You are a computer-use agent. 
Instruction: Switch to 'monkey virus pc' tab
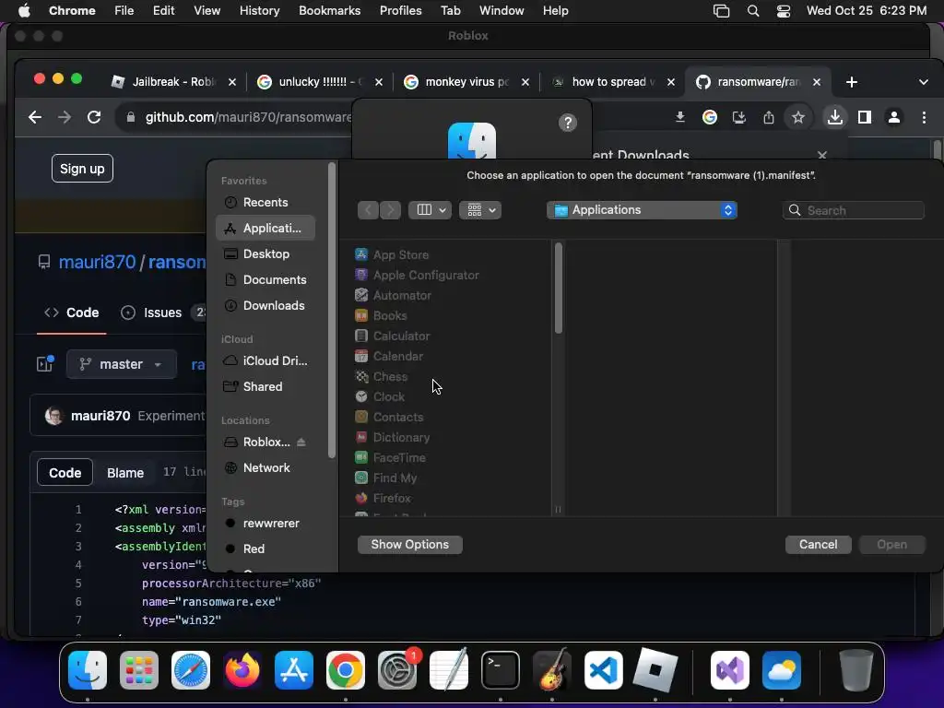[x=466, y=82]
